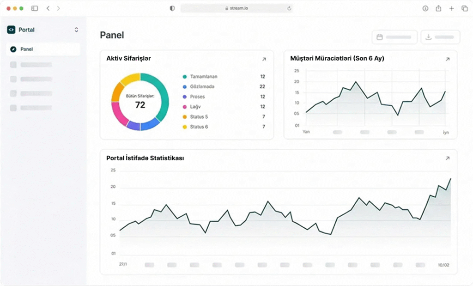The width and height of the screenshot is (473, 286).
Task: Click the browser back arrow
Action: 48,8
